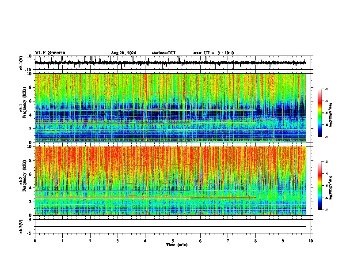Viewport: 350px width, 270px height.
Task: Click the ch.1 color scale log(PSD) label
Action: tap(331, 115)
